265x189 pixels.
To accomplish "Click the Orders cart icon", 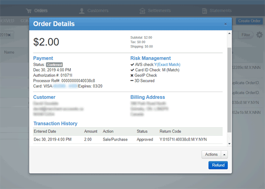I will (29, 11).
